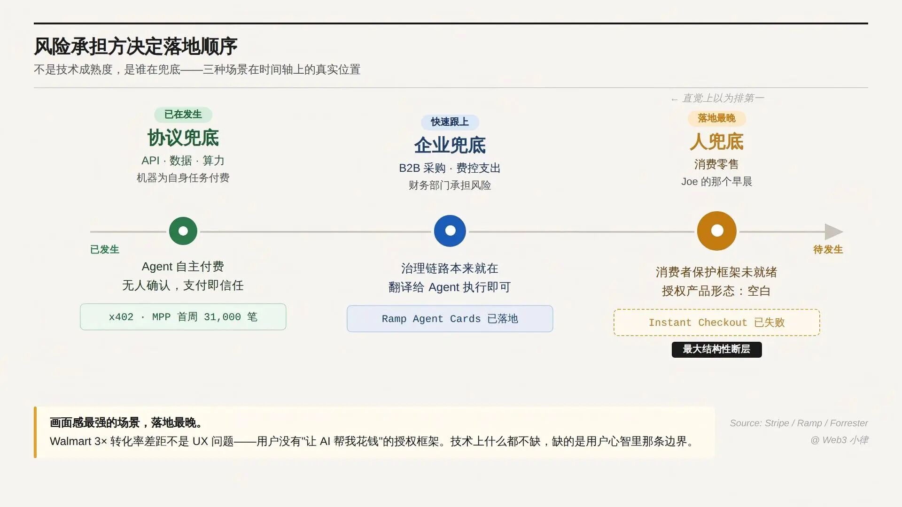Click the 人兜底 heading

tap(716, 142)
